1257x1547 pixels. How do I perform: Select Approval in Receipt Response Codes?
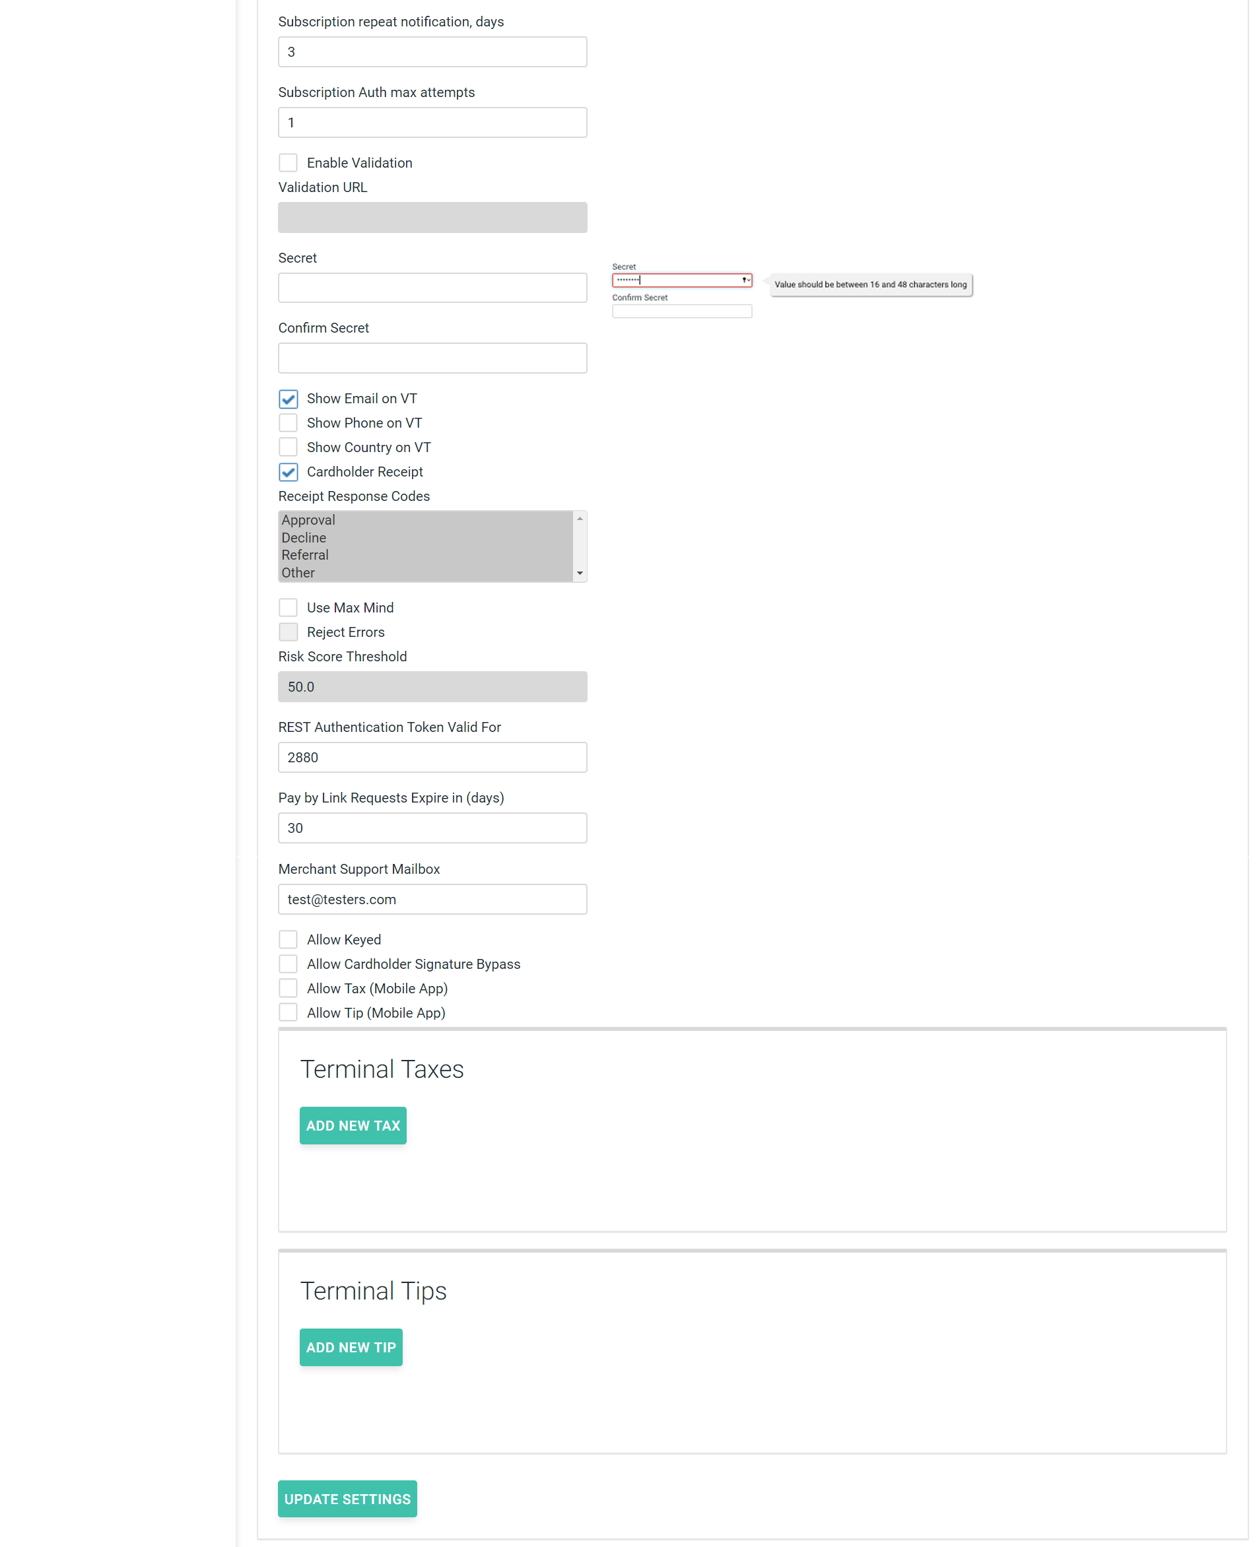(x=308, y=521)
